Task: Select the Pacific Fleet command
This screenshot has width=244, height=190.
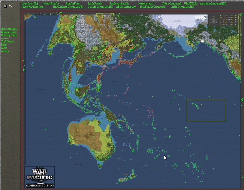Action: tap(72, 3)
